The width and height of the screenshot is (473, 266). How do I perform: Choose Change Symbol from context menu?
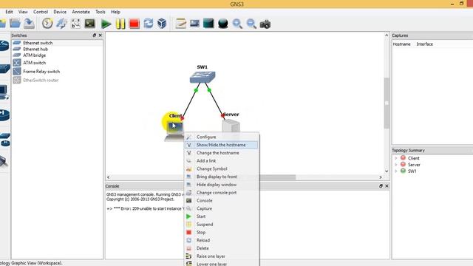[x=221, y=169]
